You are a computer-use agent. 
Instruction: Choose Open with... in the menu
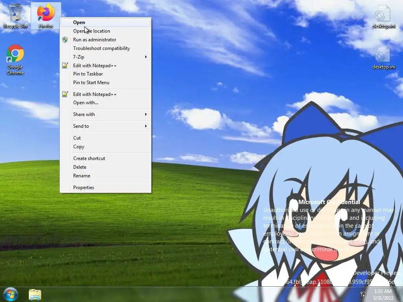(105, 103)
